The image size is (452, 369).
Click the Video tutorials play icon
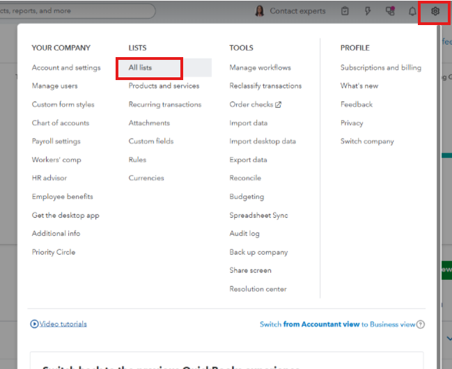pyautogui.click(x=34, y=324)
